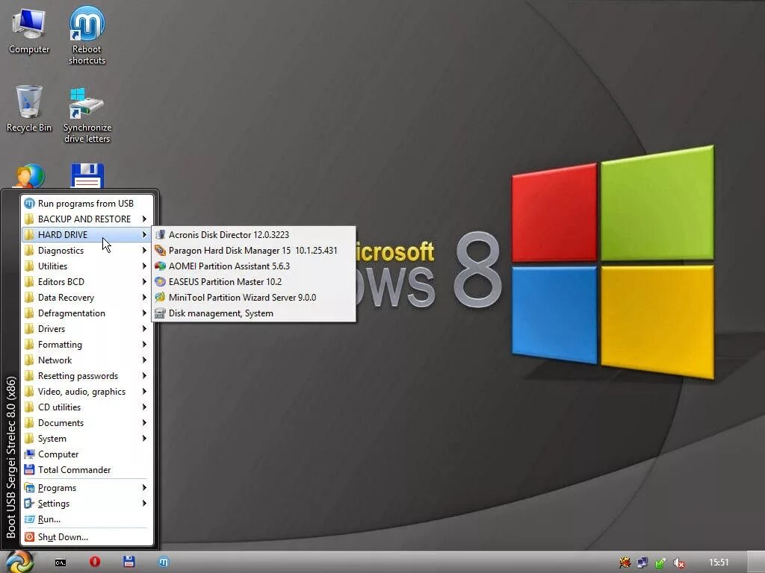Image resolution: width=765 pixels, height=573 pixels.
Task: Open the CD utilities menu folder
Action: coord(87,407)
